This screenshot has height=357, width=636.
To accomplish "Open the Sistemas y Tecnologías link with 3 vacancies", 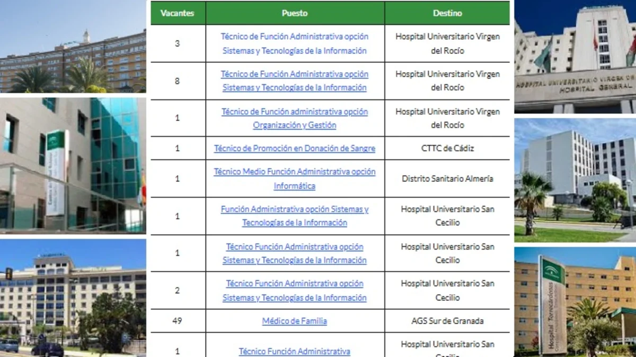I will (294, 44).
